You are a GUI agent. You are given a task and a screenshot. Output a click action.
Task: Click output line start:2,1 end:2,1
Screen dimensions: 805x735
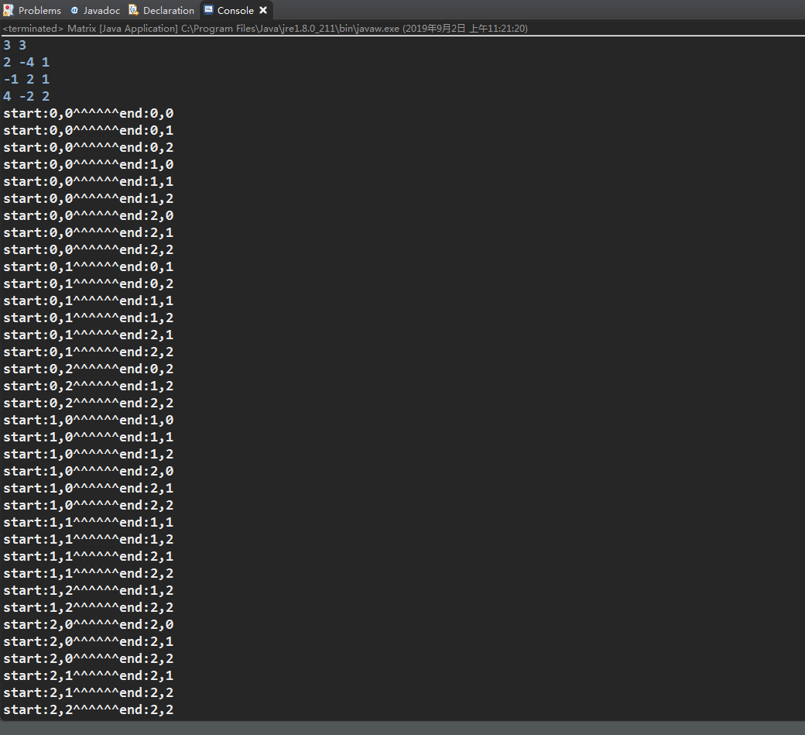tap(88, 676)
